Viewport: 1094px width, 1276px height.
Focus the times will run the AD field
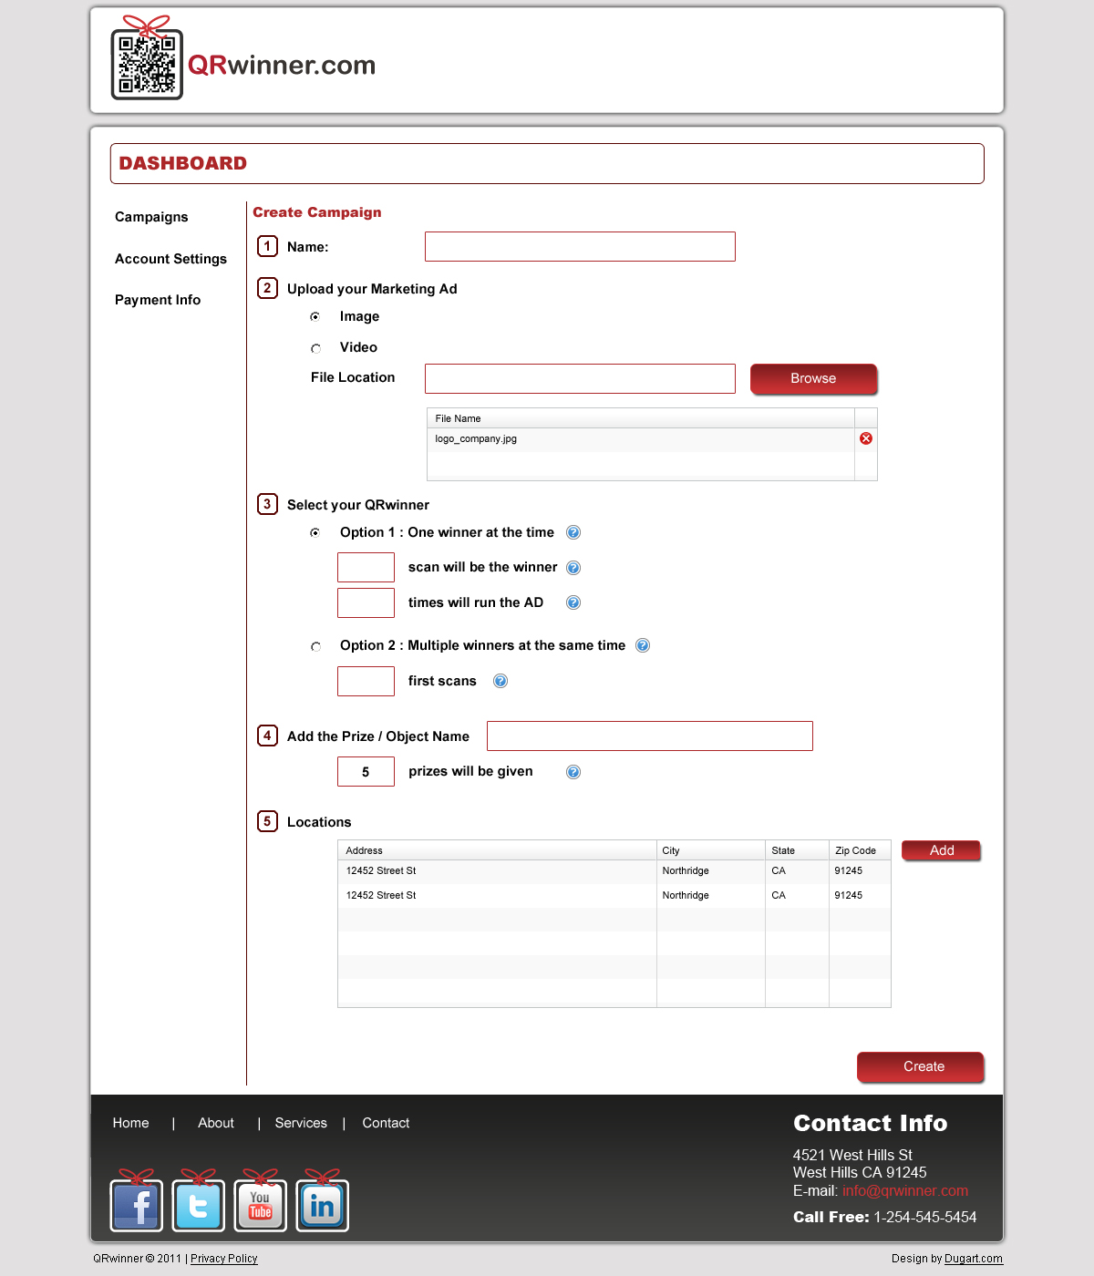click(366, 602)
